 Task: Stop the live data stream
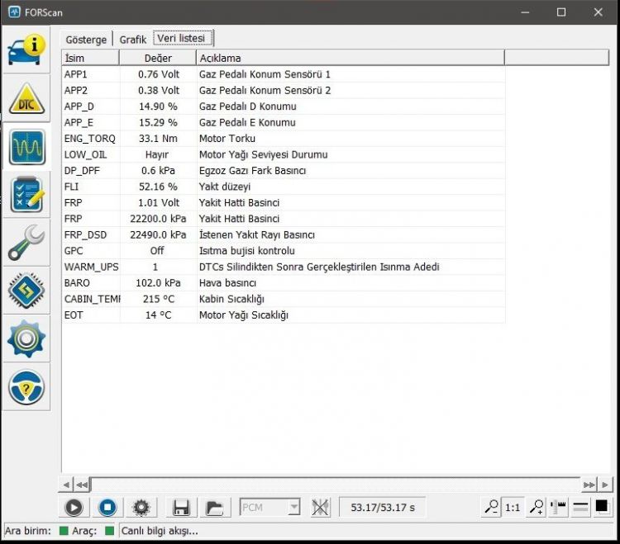(x=107, y=508)
